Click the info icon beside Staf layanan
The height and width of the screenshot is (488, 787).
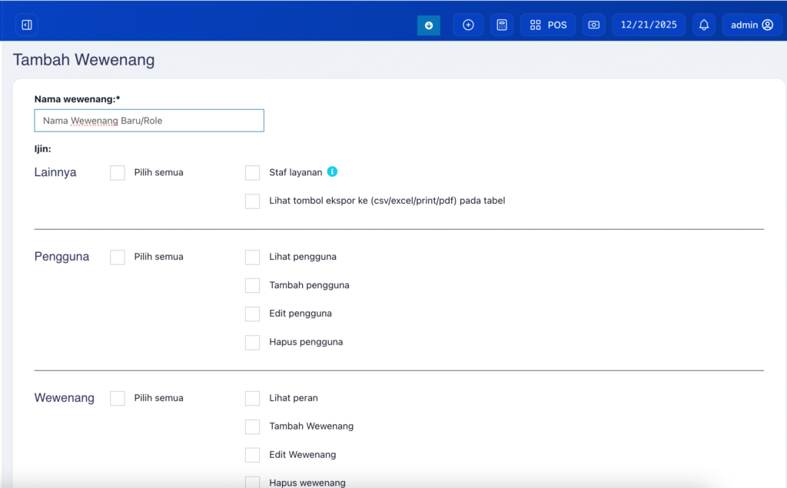[333, 172]
